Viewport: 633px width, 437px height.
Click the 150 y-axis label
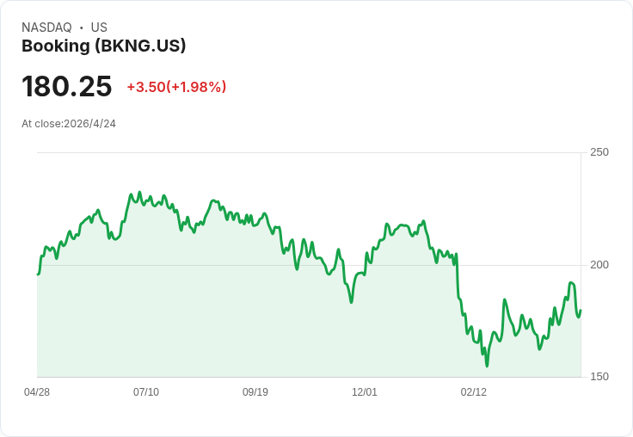[599, 377]
